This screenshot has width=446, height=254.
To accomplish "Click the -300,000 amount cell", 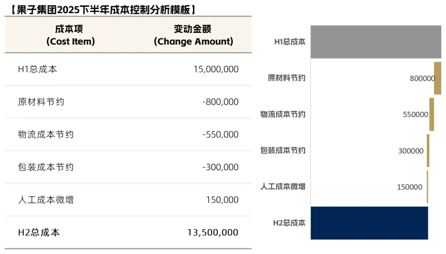I will (192, 167).
